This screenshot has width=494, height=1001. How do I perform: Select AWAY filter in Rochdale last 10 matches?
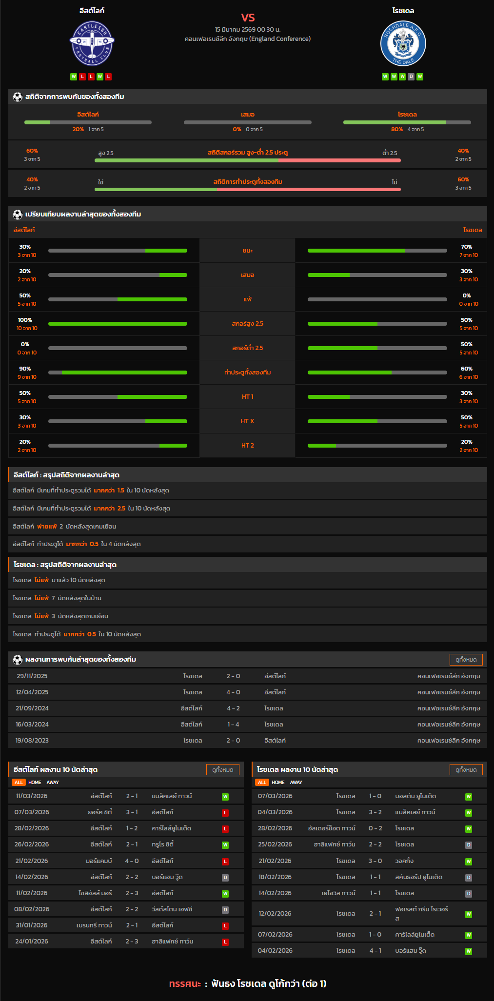click(x=296, y=783)
